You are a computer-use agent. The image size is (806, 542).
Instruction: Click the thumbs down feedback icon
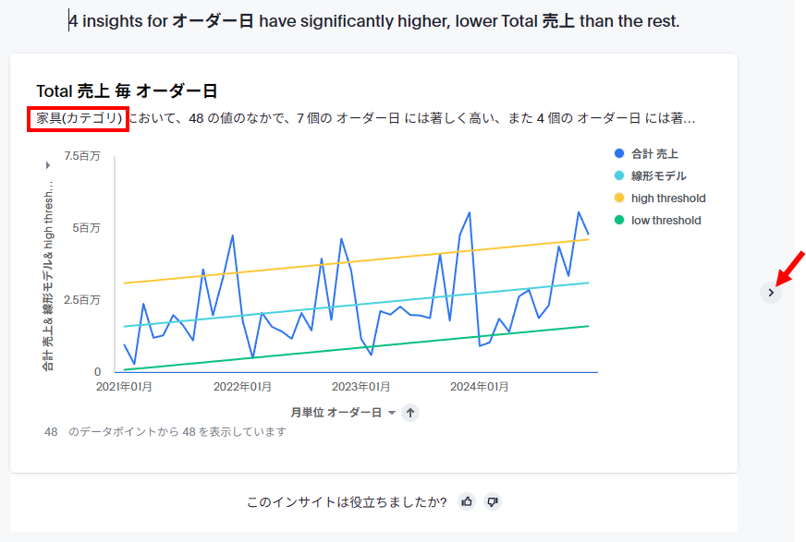[493, 501]
